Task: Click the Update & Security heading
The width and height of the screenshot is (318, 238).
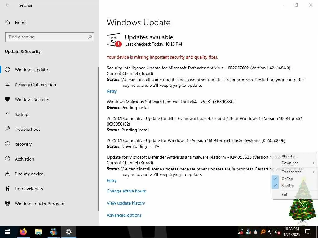Action: point(23,52)
